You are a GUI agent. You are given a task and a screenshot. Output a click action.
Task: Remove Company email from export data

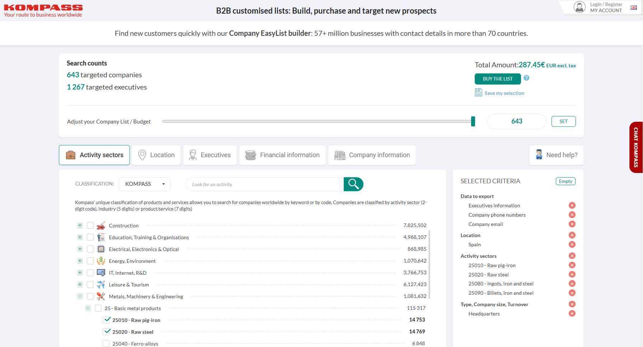572,224
